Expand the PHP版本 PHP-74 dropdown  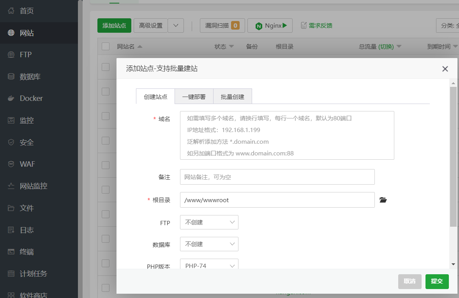(209, 266)
